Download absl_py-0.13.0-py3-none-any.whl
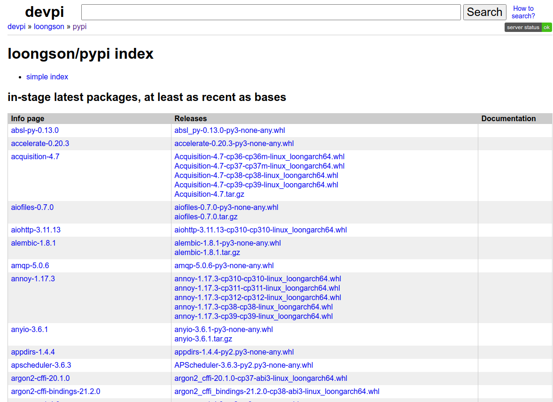Image resolution: width=553 pixels, height=402 pixels. (x=230, y=131)
